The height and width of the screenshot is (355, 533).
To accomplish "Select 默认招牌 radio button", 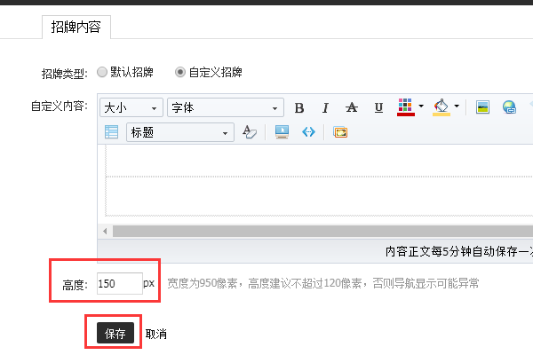I will pyautogui.click(x=102, y=72).
